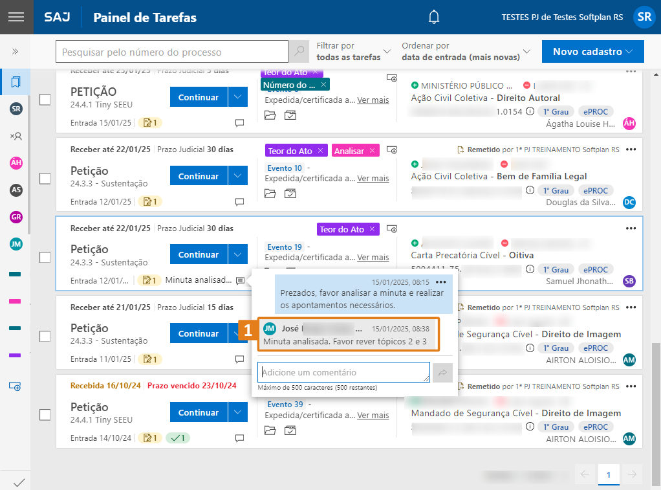Click the process number search field
Viewport: 661px width, 490px height.
[x=171, y=52]
